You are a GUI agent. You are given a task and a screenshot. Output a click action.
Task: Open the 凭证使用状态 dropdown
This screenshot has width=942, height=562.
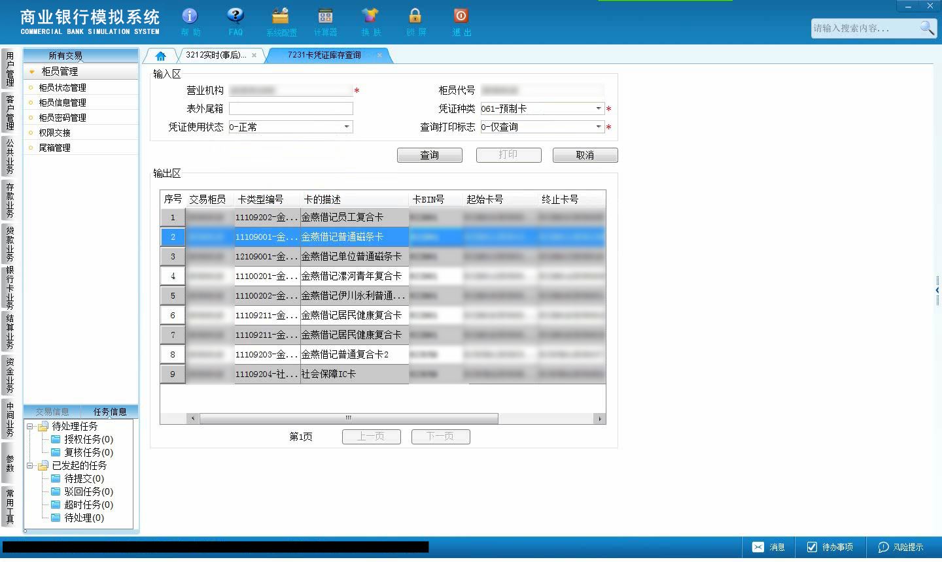pos(347,127)
